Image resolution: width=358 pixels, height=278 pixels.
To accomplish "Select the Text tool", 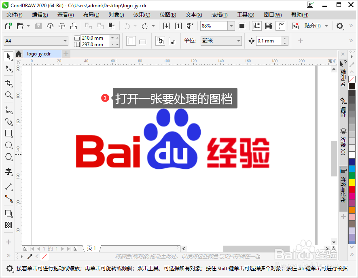I will pos(8,171).
